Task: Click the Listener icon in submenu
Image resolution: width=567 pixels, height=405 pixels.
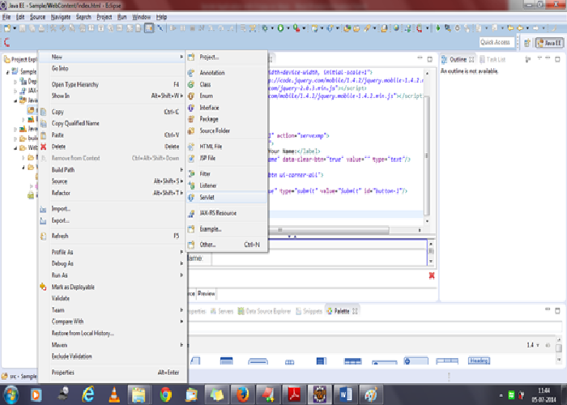Action: coord(191,185)
